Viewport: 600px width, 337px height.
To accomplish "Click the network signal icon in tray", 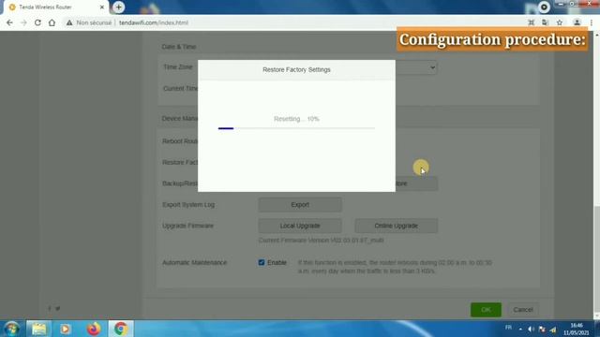I will pyautogui.click(x=553, y=329).
